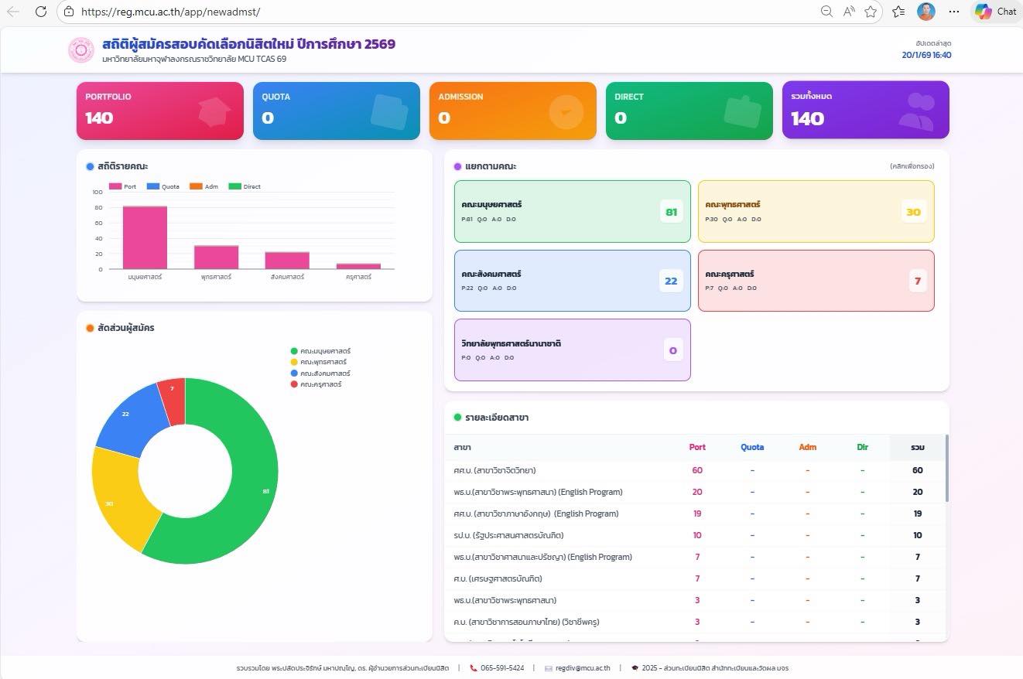
Task: Filter by คณะสังคมศาสตร์ faculty card
Action: (x=572, y=281)
